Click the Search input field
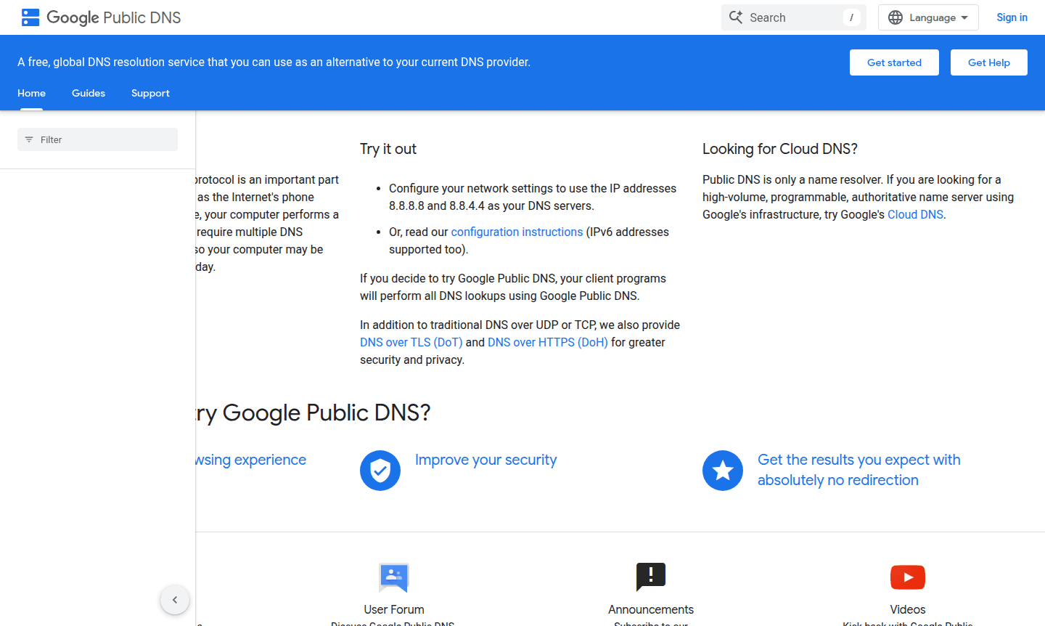Viewport: 1045px width, 626px height. coord(791,17)
